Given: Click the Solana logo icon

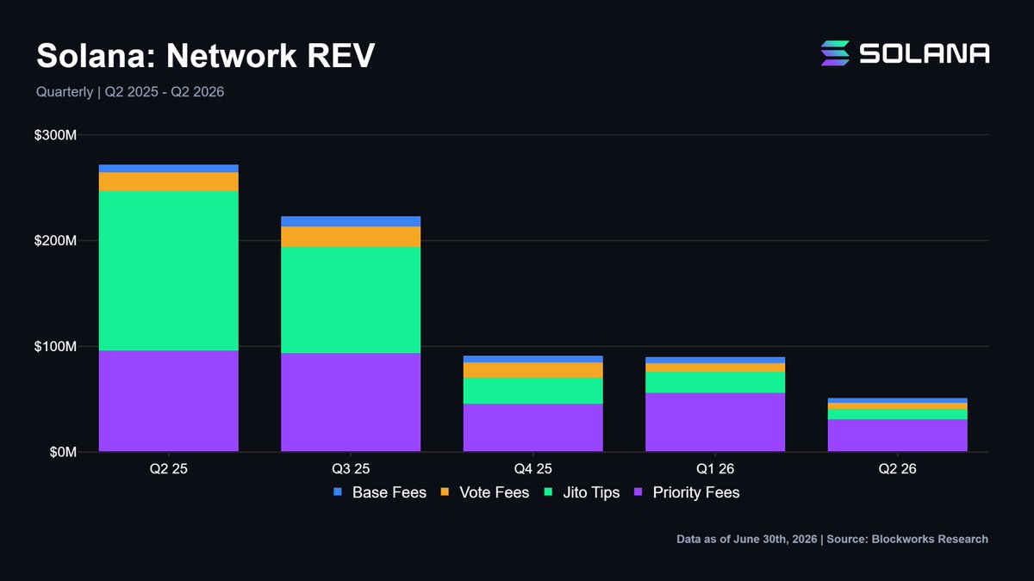Looking at the screenshot, I should point(835,53).
